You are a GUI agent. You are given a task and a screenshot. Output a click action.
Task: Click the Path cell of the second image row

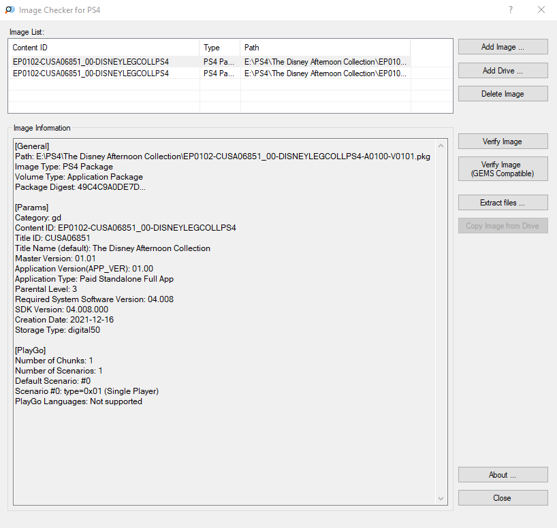coord(325,73)
